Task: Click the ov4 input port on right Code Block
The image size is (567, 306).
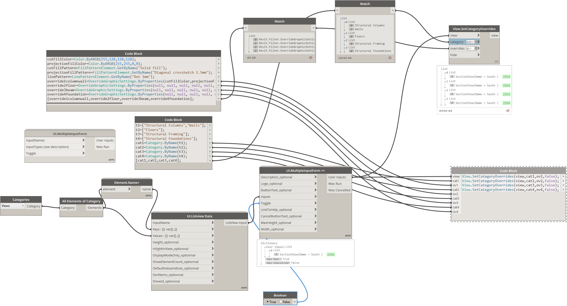Action: 456,212
